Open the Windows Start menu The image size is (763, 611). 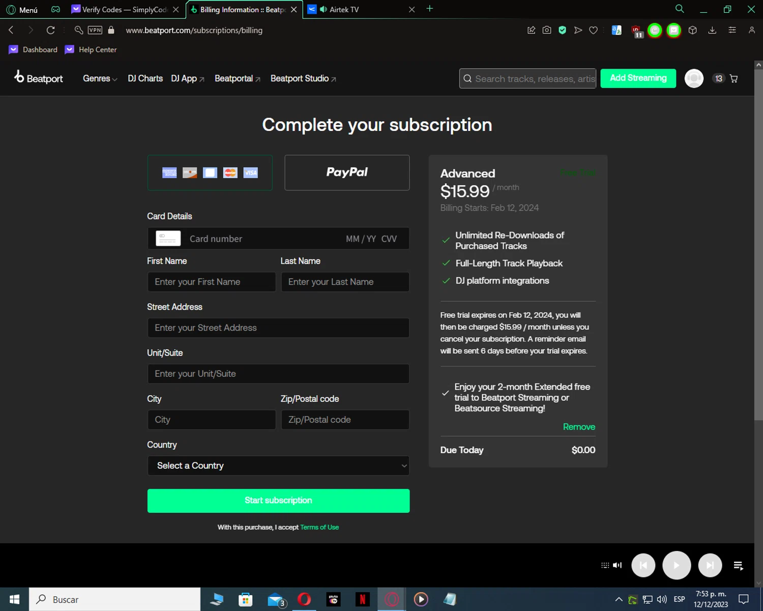(x=14, y=599)
